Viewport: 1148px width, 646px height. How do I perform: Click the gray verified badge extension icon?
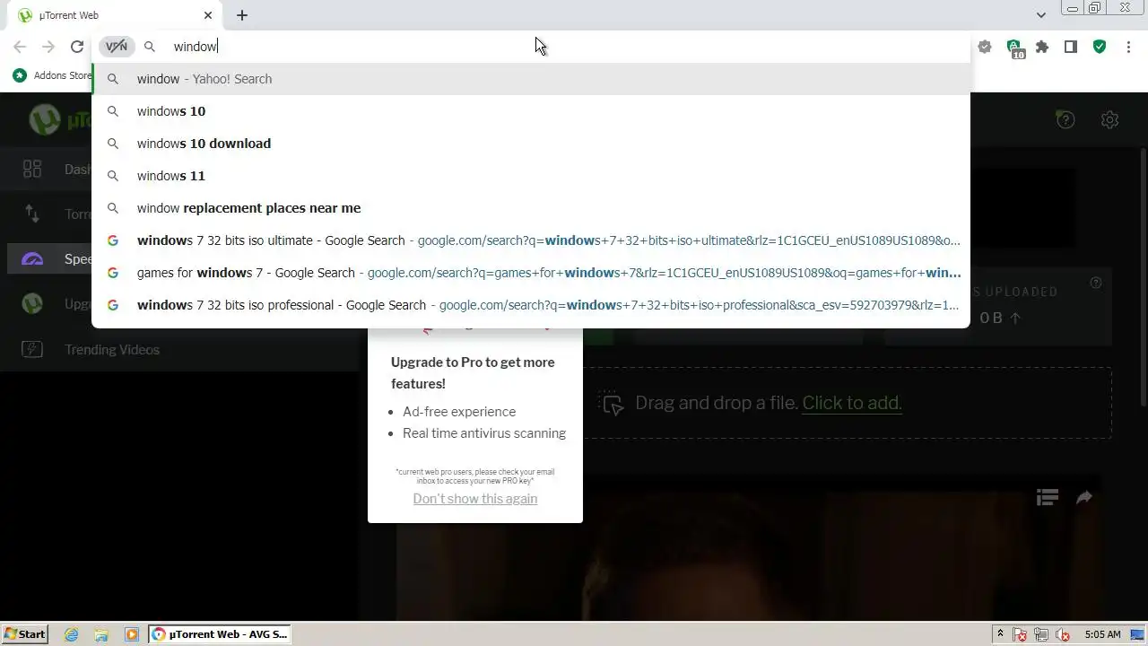[985, 47]
